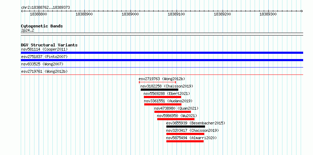The height and width of the screenshot is (155, 313).
Task: Click ruler position 18389200
Action: [222, 14]
